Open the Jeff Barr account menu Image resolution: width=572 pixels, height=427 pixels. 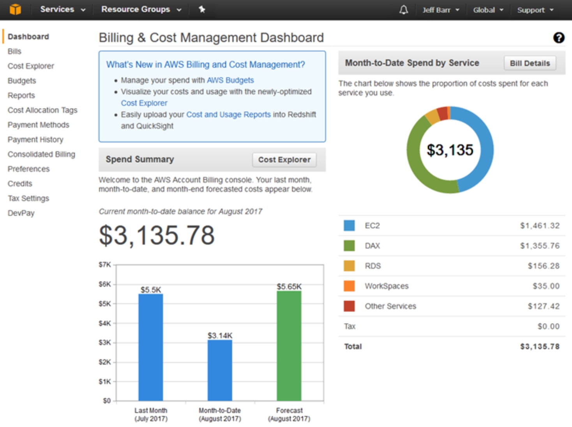pos(441,10)
